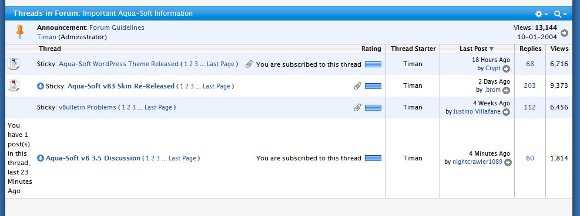580x216 pixels.
Task: Open the forum tools gear menu
Action: (542, 14)
